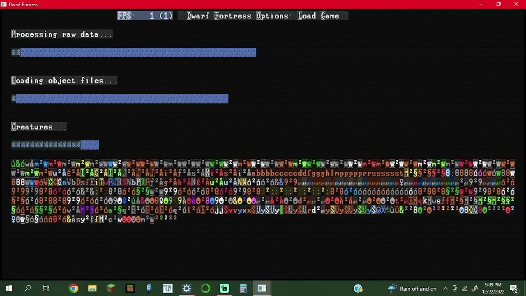This screenshot has width=526, height=296.
Task: Click the 'Loading object files...' label
Action: (64, 81)
